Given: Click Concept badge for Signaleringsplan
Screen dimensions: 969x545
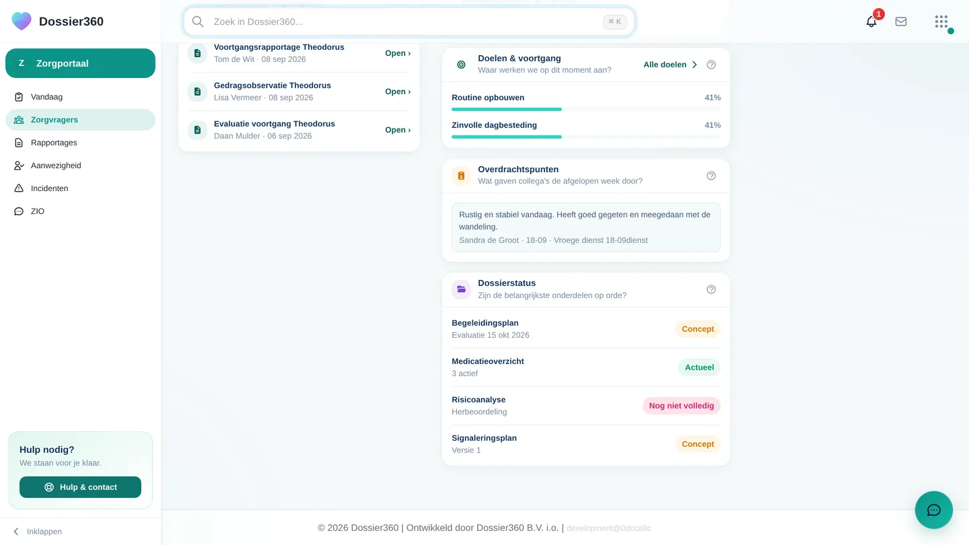Looking at the screenshot, I should tap(698, 444).
